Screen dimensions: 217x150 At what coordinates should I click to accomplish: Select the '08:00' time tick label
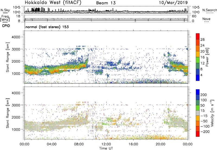coord(79,144)
